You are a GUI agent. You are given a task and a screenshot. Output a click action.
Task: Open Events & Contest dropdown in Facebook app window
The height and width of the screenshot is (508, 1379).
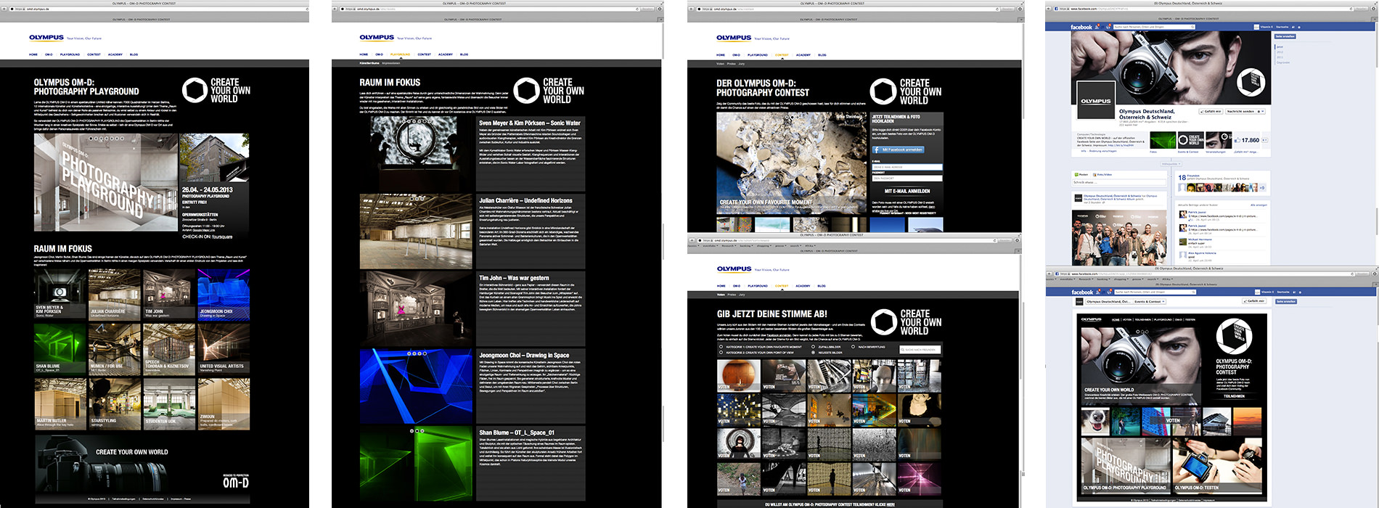(1149, 301)
